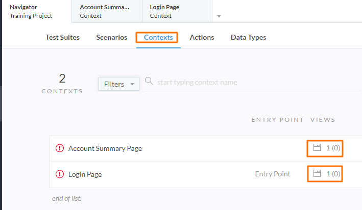The width and height of the screenshot is (362, 210).
Task: Click the Filters dropdown arrow
Action: pyautogui.click(x=132, y=84)
